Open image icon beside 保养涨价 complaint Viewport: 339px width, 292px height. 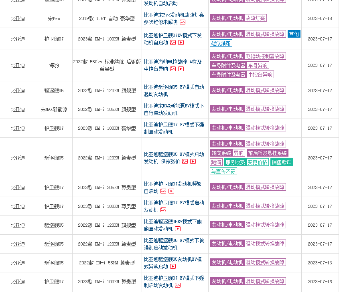click(x=185, y=161)
